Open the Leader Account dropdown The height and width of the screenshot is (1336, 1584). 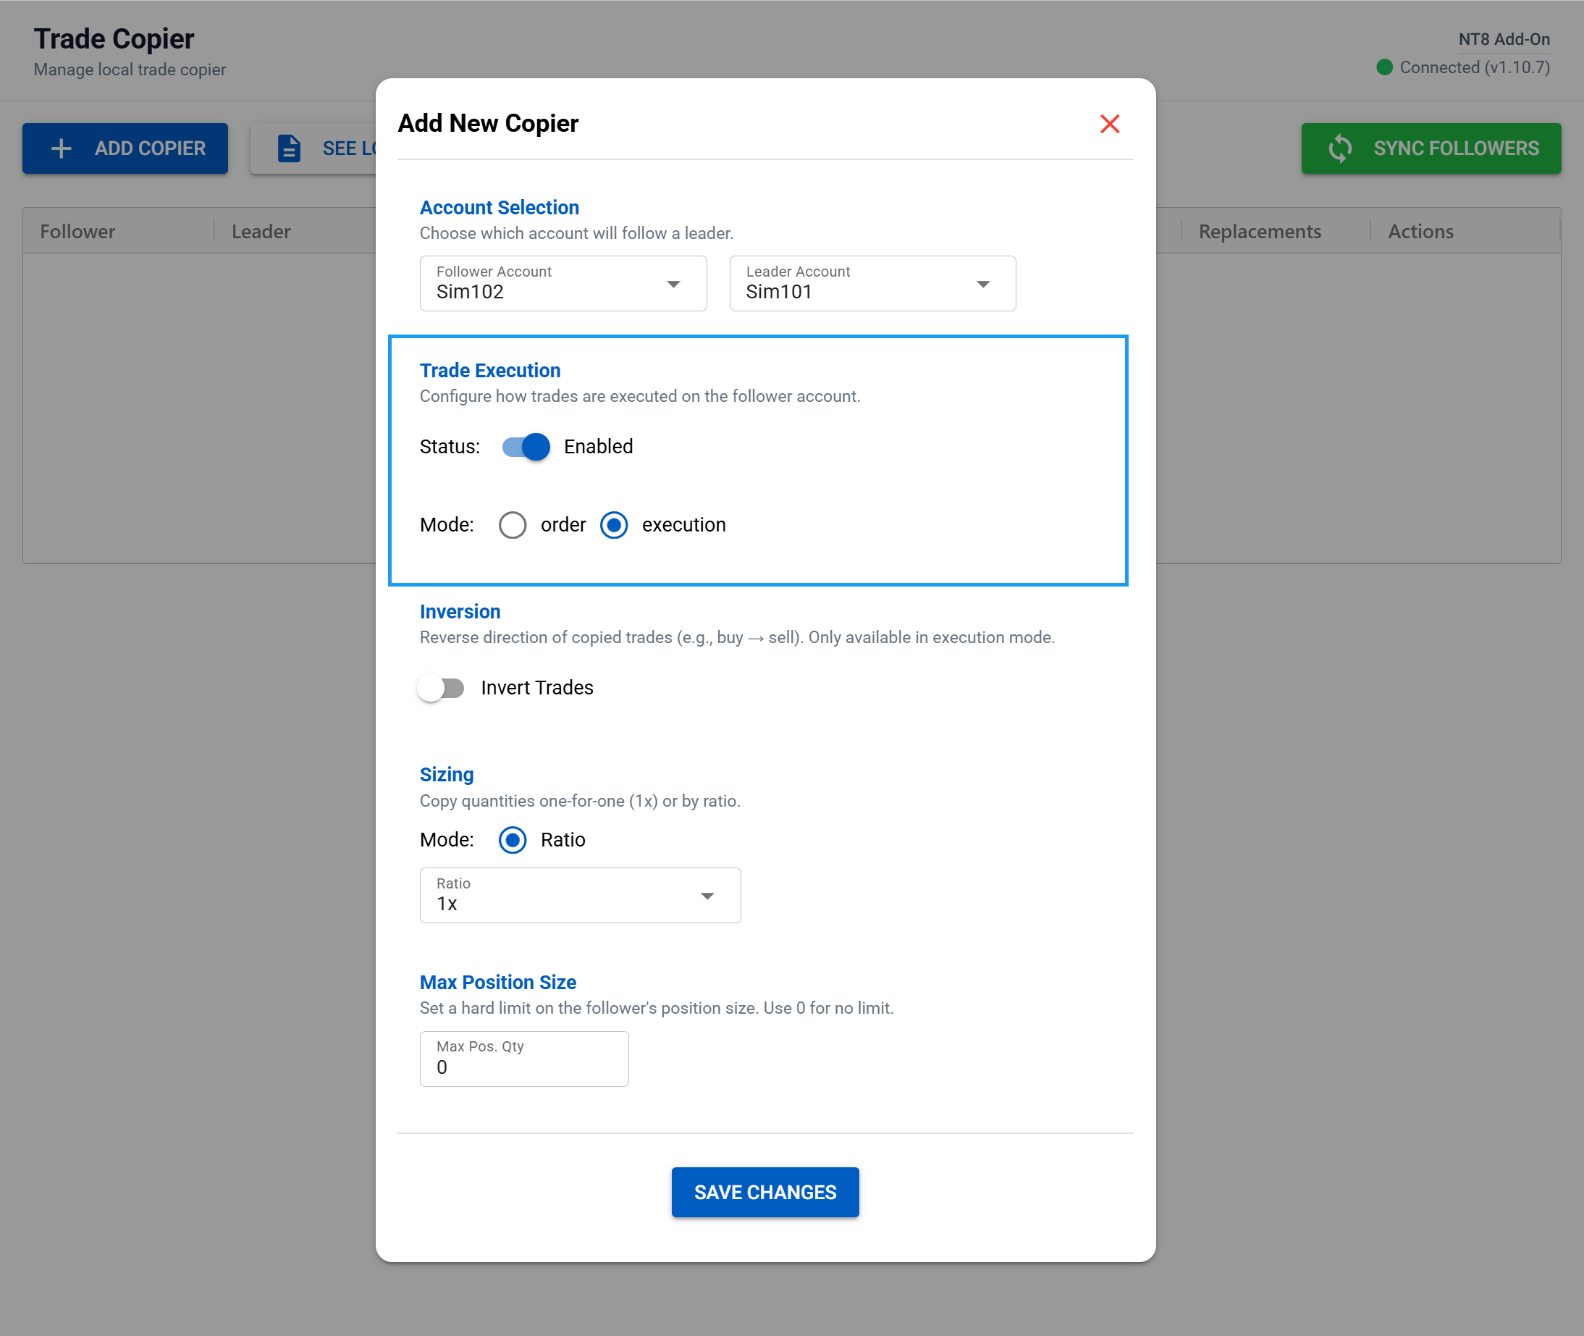(x=872, y=283)
